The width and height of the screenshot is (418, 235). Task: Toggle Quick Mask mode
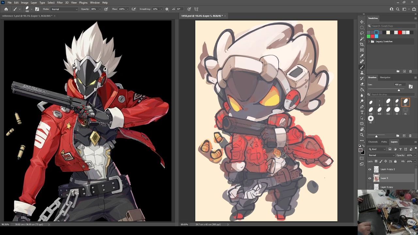362,158
